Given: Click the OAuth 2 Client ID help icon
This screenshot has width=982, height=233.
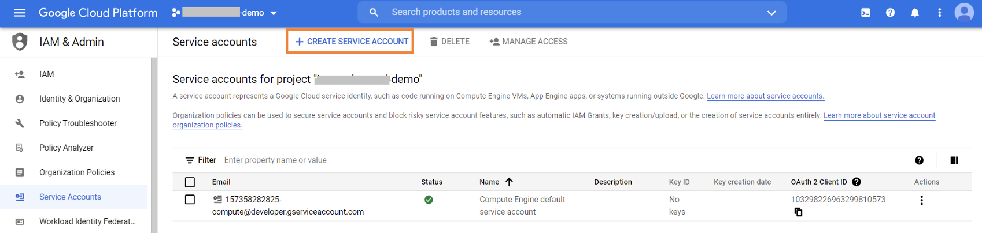Looking at the screenshot, I should [x=857, y=182].
